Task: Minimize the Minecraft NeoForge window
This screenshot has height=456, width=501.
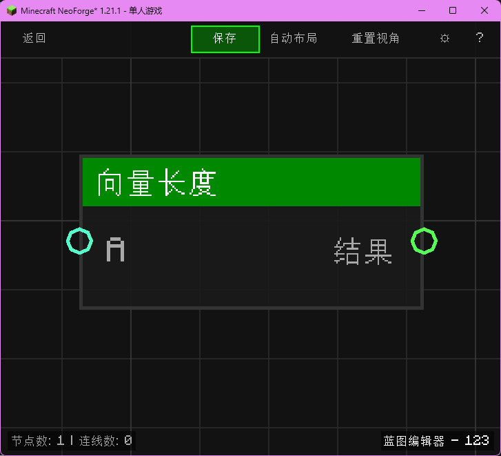Action: 422,10
